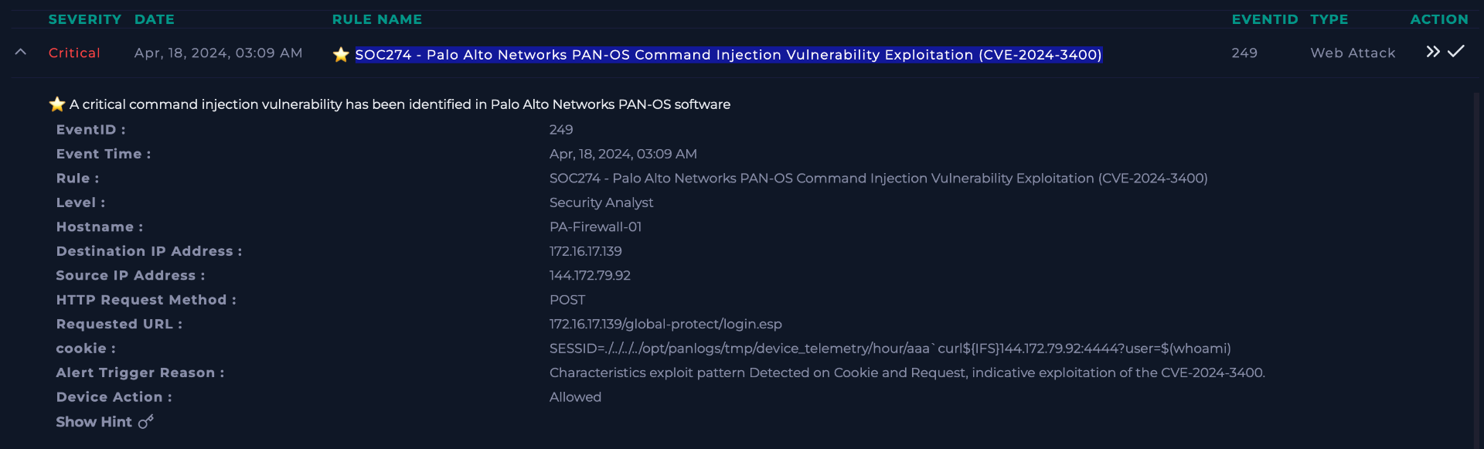Click the Level value Security Analyst
Screen dimensions: 1484x449
click(x=601, y=202)
